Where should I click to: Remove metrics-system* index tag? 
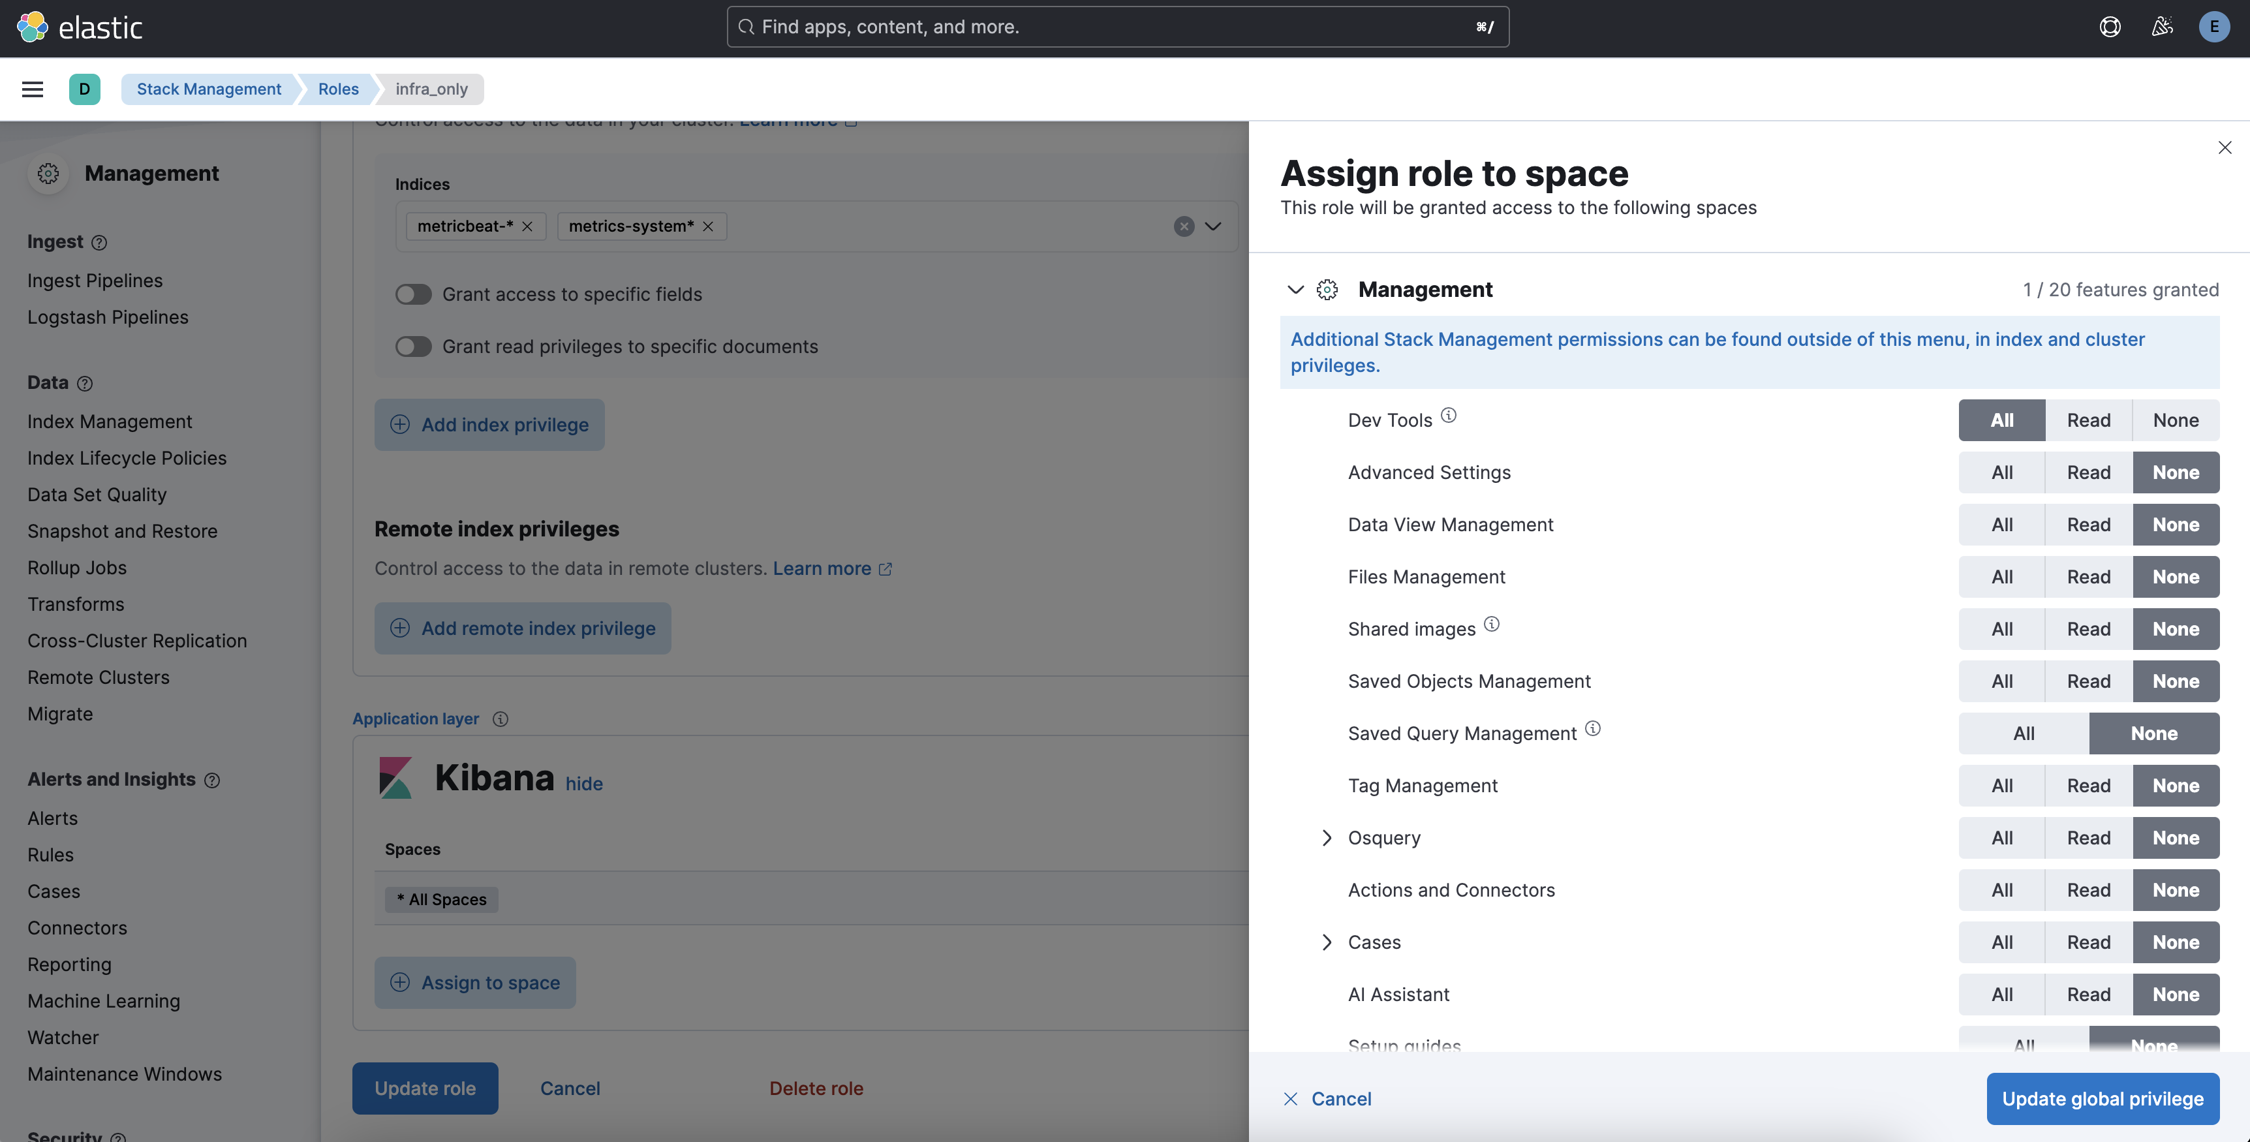click(707, 226)
